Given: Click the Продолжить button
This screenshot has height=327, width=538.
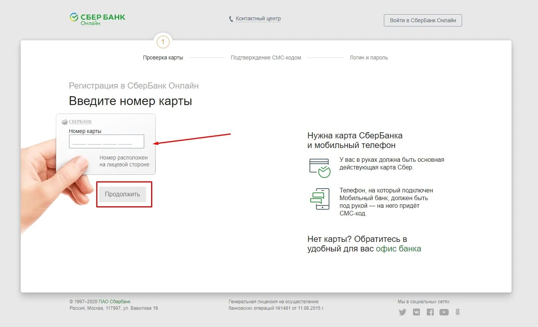Looking at the screenshot, I should (122, 194).
